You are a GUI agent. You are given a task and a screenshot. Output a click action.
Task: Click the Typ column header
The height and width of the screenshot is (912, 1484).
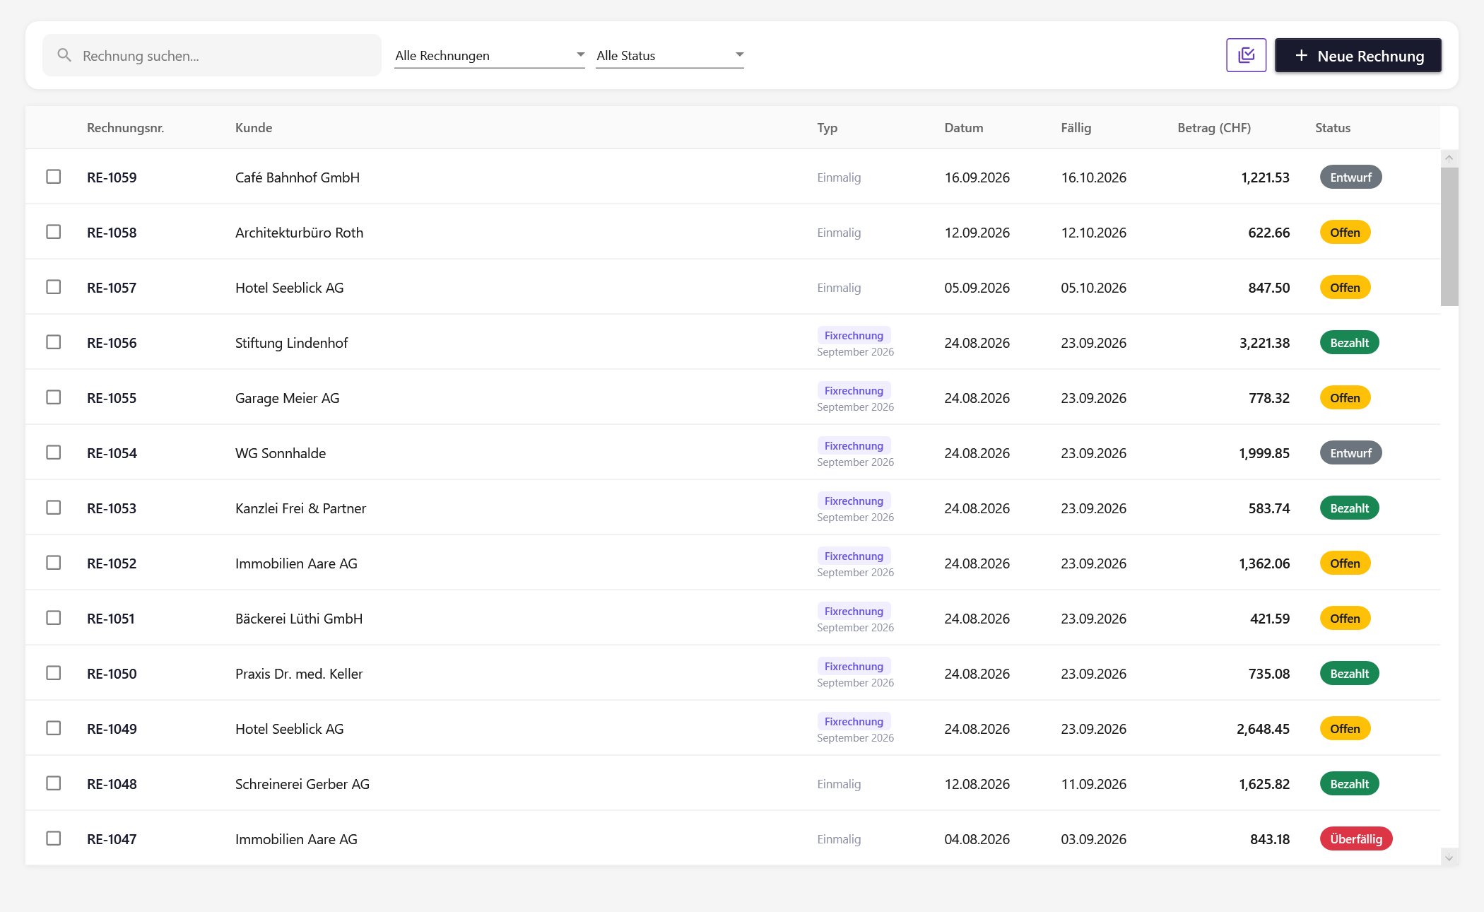point(827,128)
